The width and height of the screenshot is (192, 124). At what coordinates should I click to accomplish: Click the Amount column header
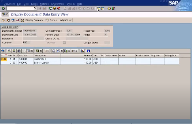(76, 56)
